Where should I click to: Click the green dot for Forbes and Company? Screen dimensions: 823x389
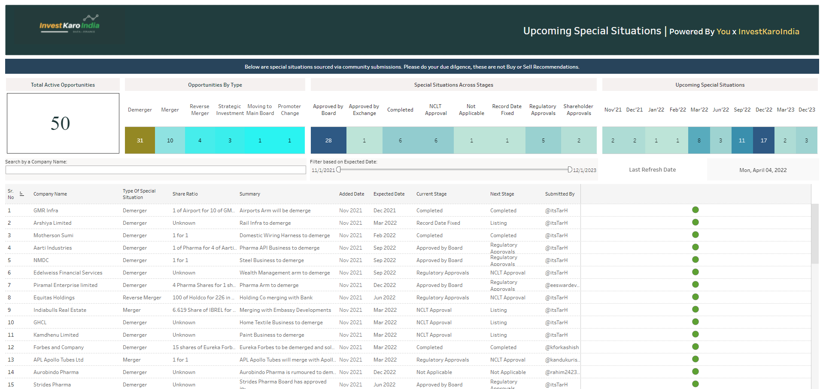point(695,347)
